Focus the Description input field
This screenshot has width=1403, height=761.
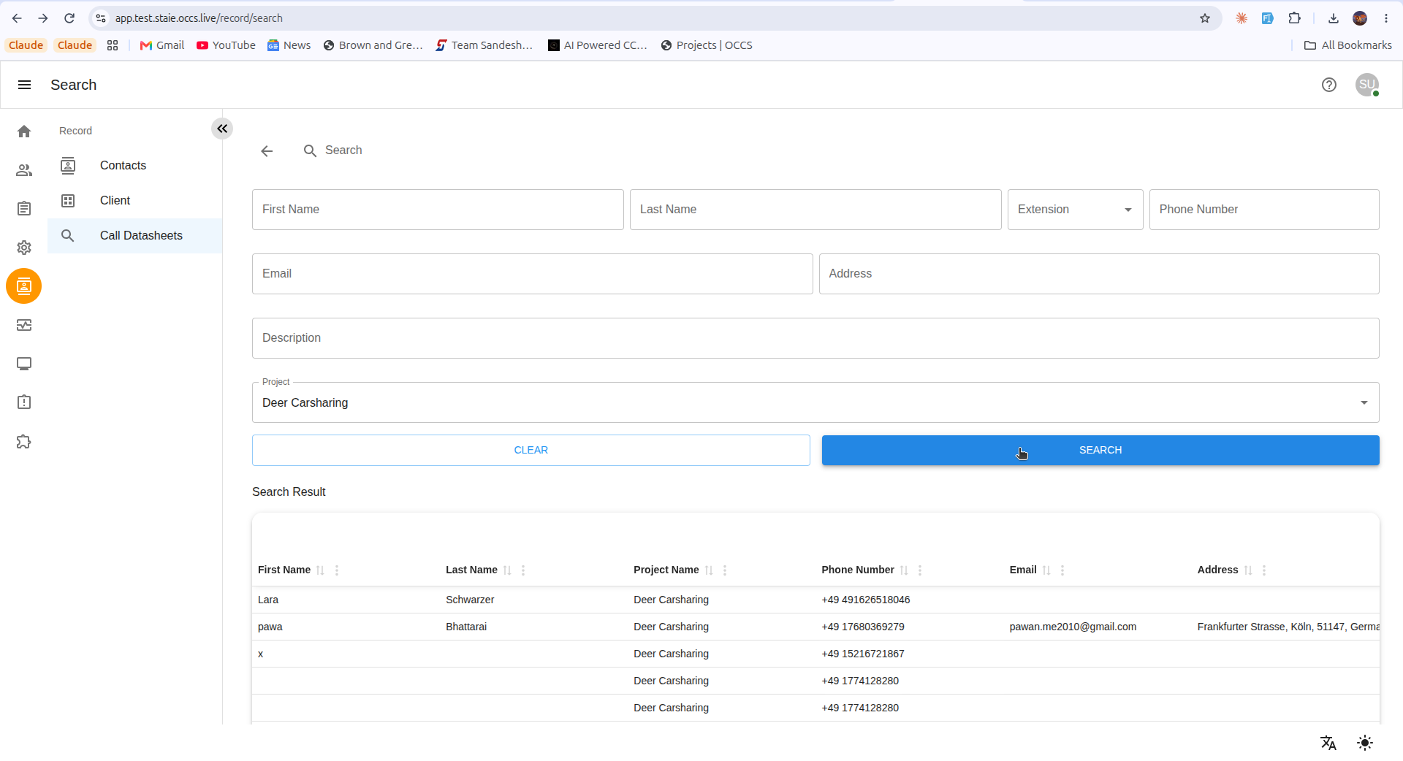coord(815,338)
